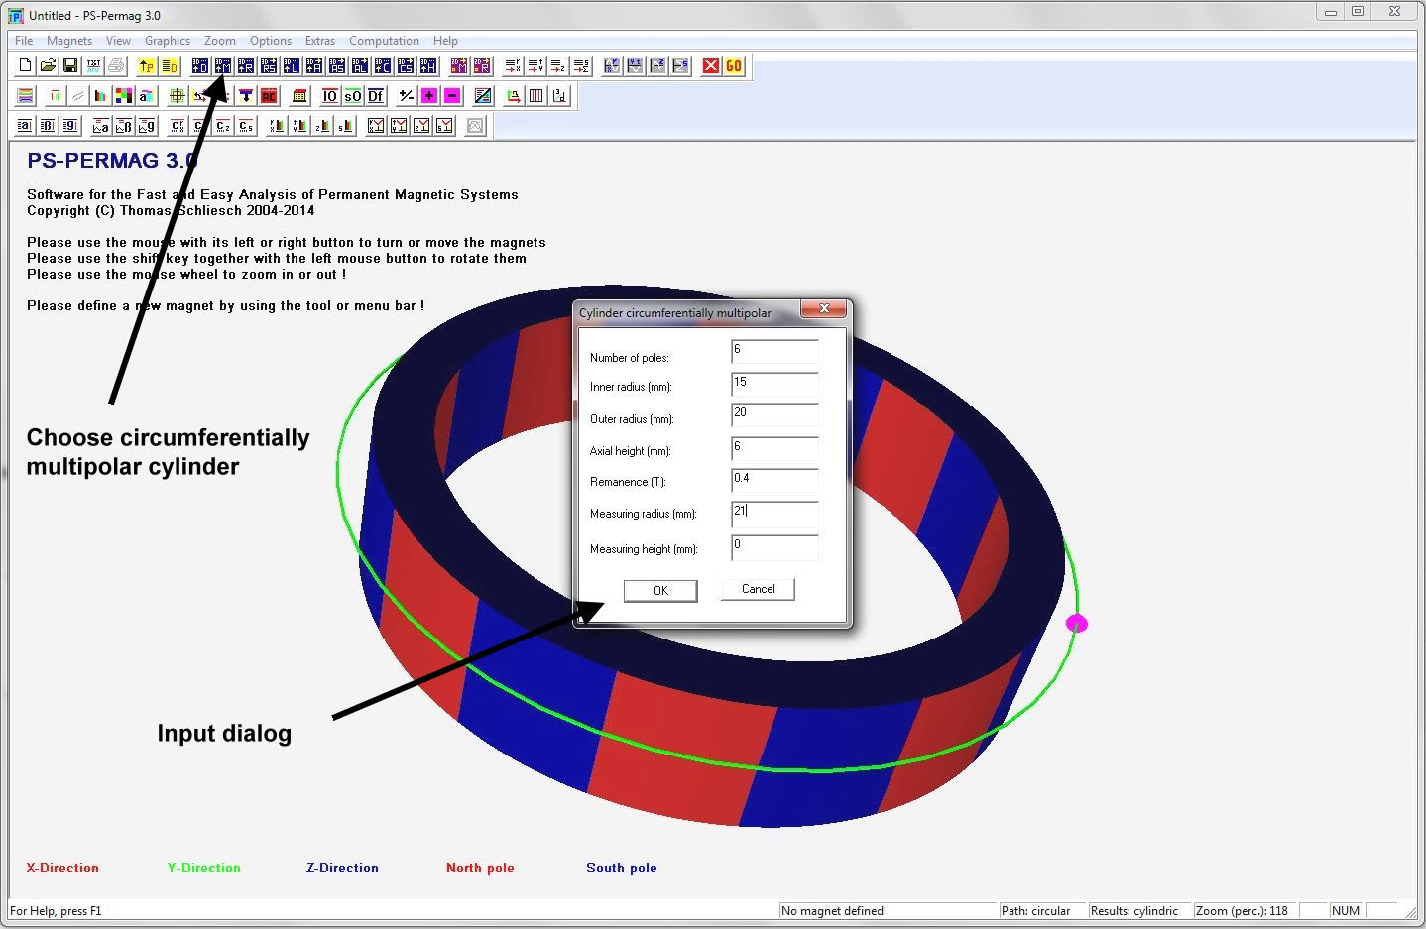This screenshot has height=929, width=1426.
Task: Open the File menu
Action: tap(24, 41)
